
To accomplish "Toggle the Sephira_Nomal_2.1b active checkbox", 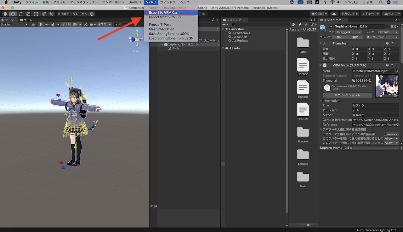I will point(331,26).
